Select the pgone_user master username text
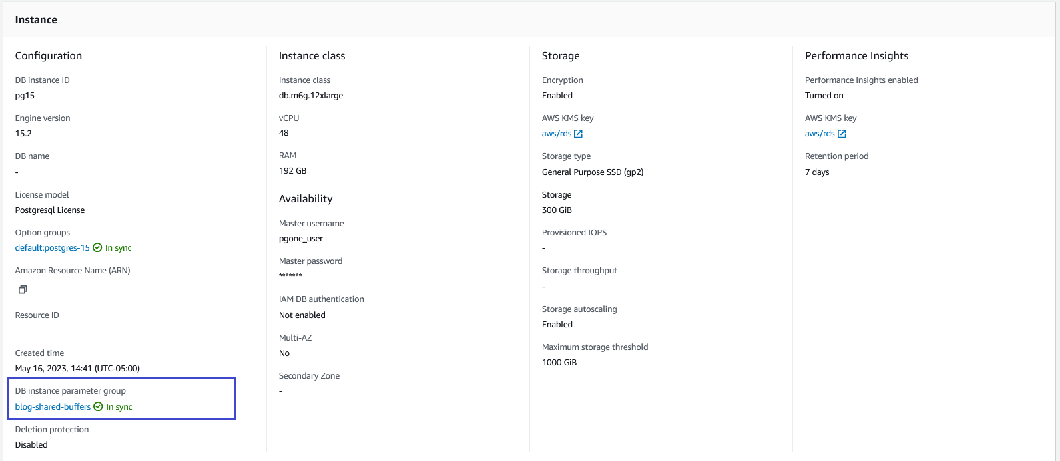Image resolution: width=1060 pixels, height=461 pixels. pyautogui.click(x=301, y=239)
